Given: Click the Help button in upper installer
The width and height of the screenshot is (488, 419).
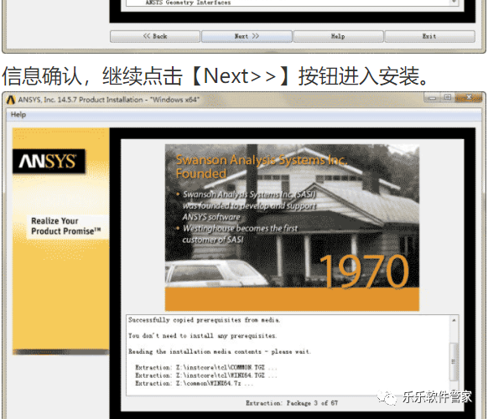Looking at the screenshot, I should point(338,36).
